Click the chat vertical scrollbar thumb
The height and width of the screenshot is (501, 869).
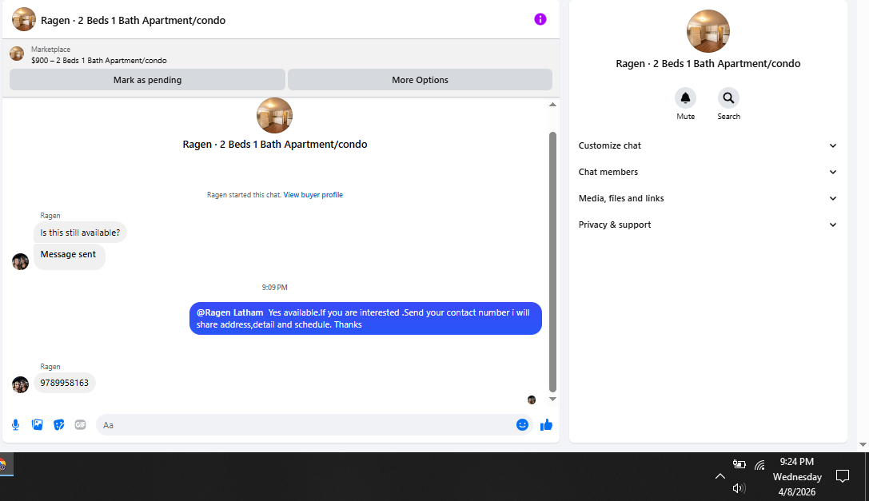pos(552,261)
